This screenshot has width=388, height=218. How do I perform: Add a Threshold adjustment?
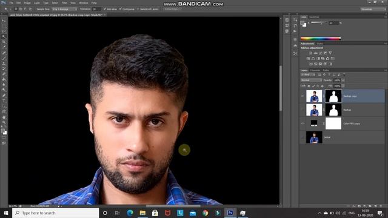click(321, 64)
